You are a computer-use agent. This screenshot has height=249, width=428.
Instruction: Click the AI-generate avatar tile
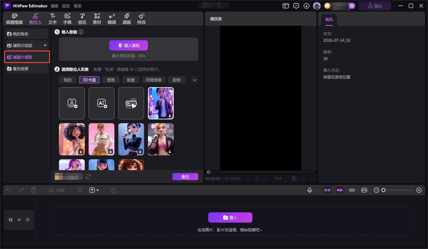(x=102, y=103)
